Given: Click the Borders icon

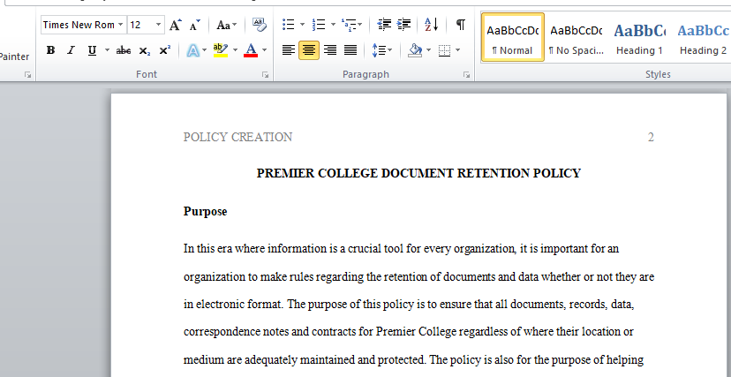Looking at the screenshot, I should coord(445,49).
